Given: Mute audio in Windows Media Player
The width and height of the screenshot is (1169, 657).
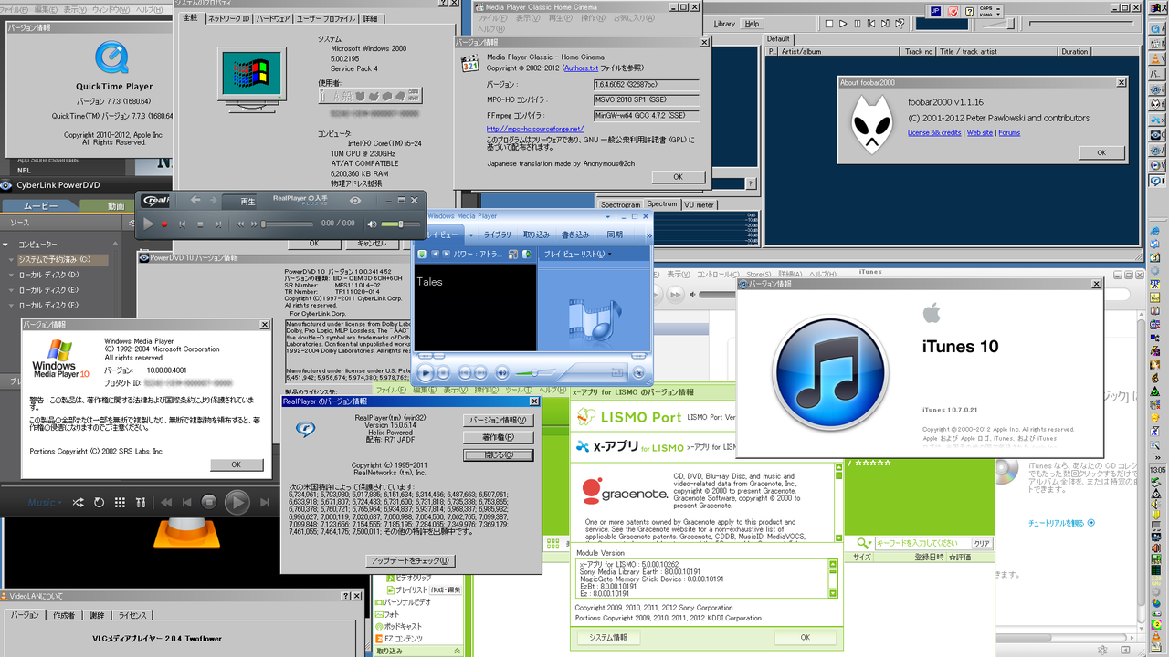Looking at the screenshot, I should coord(501,372).
